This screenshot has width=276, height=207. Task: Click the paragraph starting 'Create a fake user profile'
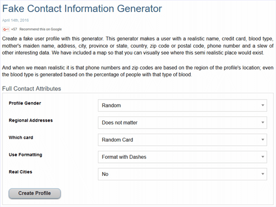pyautogui.click(x=138, y=46)
